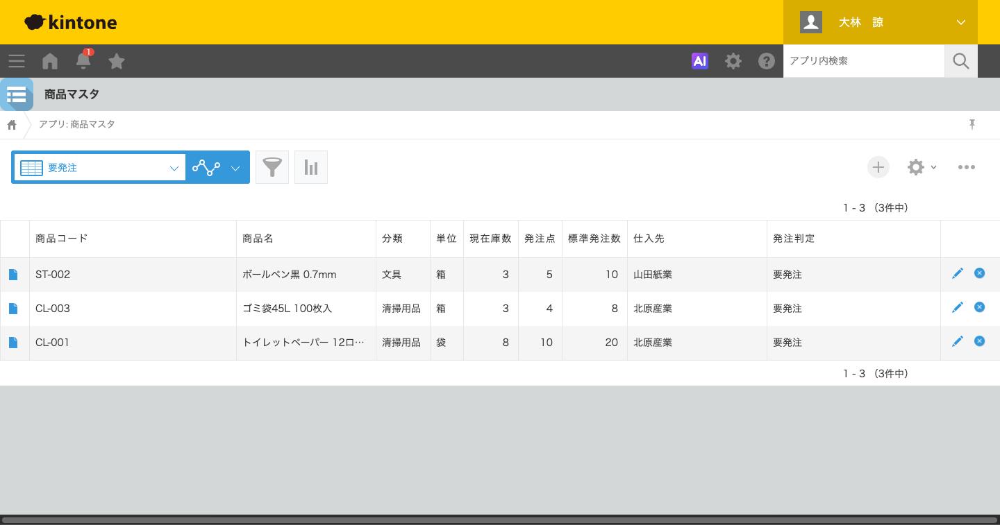The image size is (1000, 525).
Task: Edit the ST-002 record
Action: (x=958, y=273)
